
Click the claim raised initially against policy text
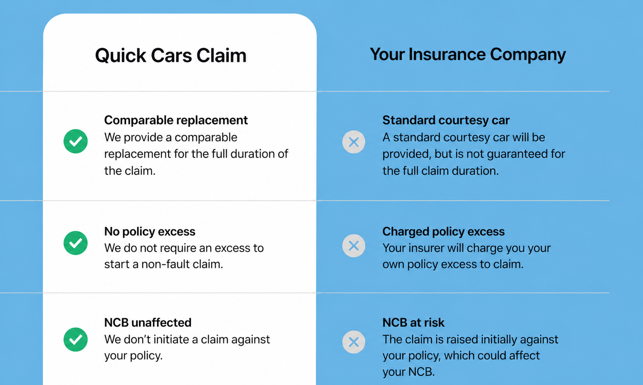tap(470, 355)
